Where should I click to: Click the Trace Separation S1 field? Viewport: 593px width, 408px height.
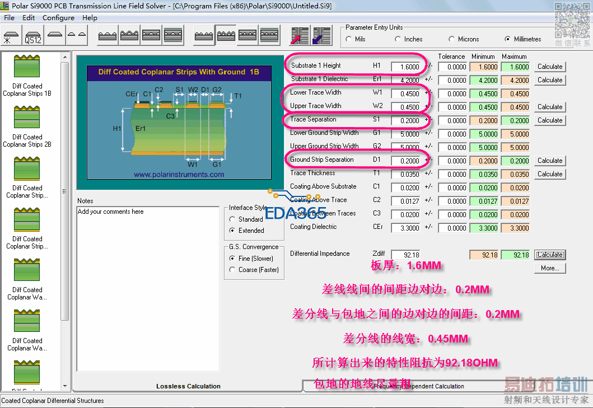click(x=405, y=121)
